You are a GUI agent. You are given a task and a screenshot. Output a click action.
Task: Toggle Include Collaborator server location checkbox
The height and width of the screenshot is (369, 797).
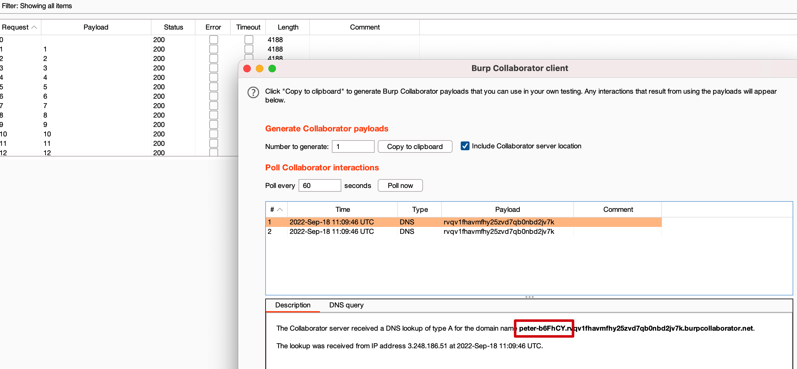coord(465,146)
